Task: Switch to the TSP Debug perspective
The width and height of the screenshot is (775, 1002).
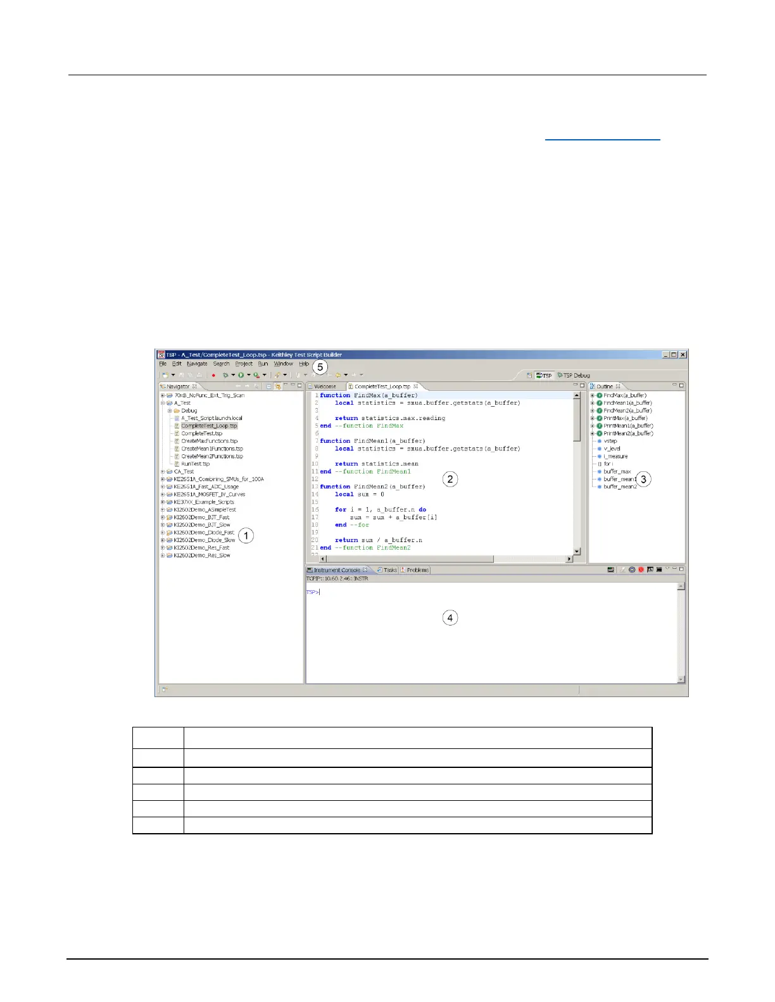Action: (x=573, y=375)
